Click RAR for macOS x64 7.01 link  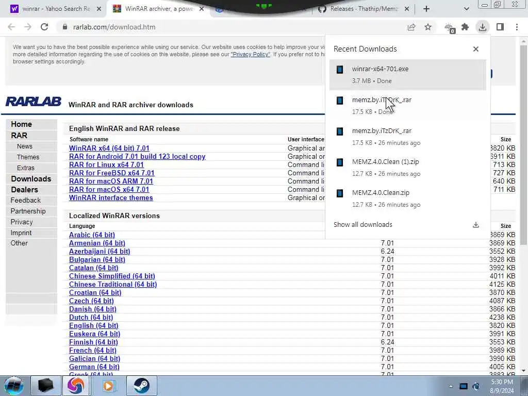tap(109, 190)
